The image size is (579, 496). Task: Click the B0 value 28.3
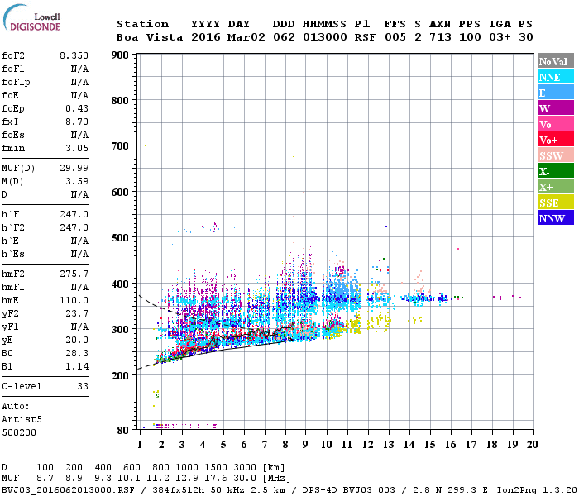click(x=77, y=354)
